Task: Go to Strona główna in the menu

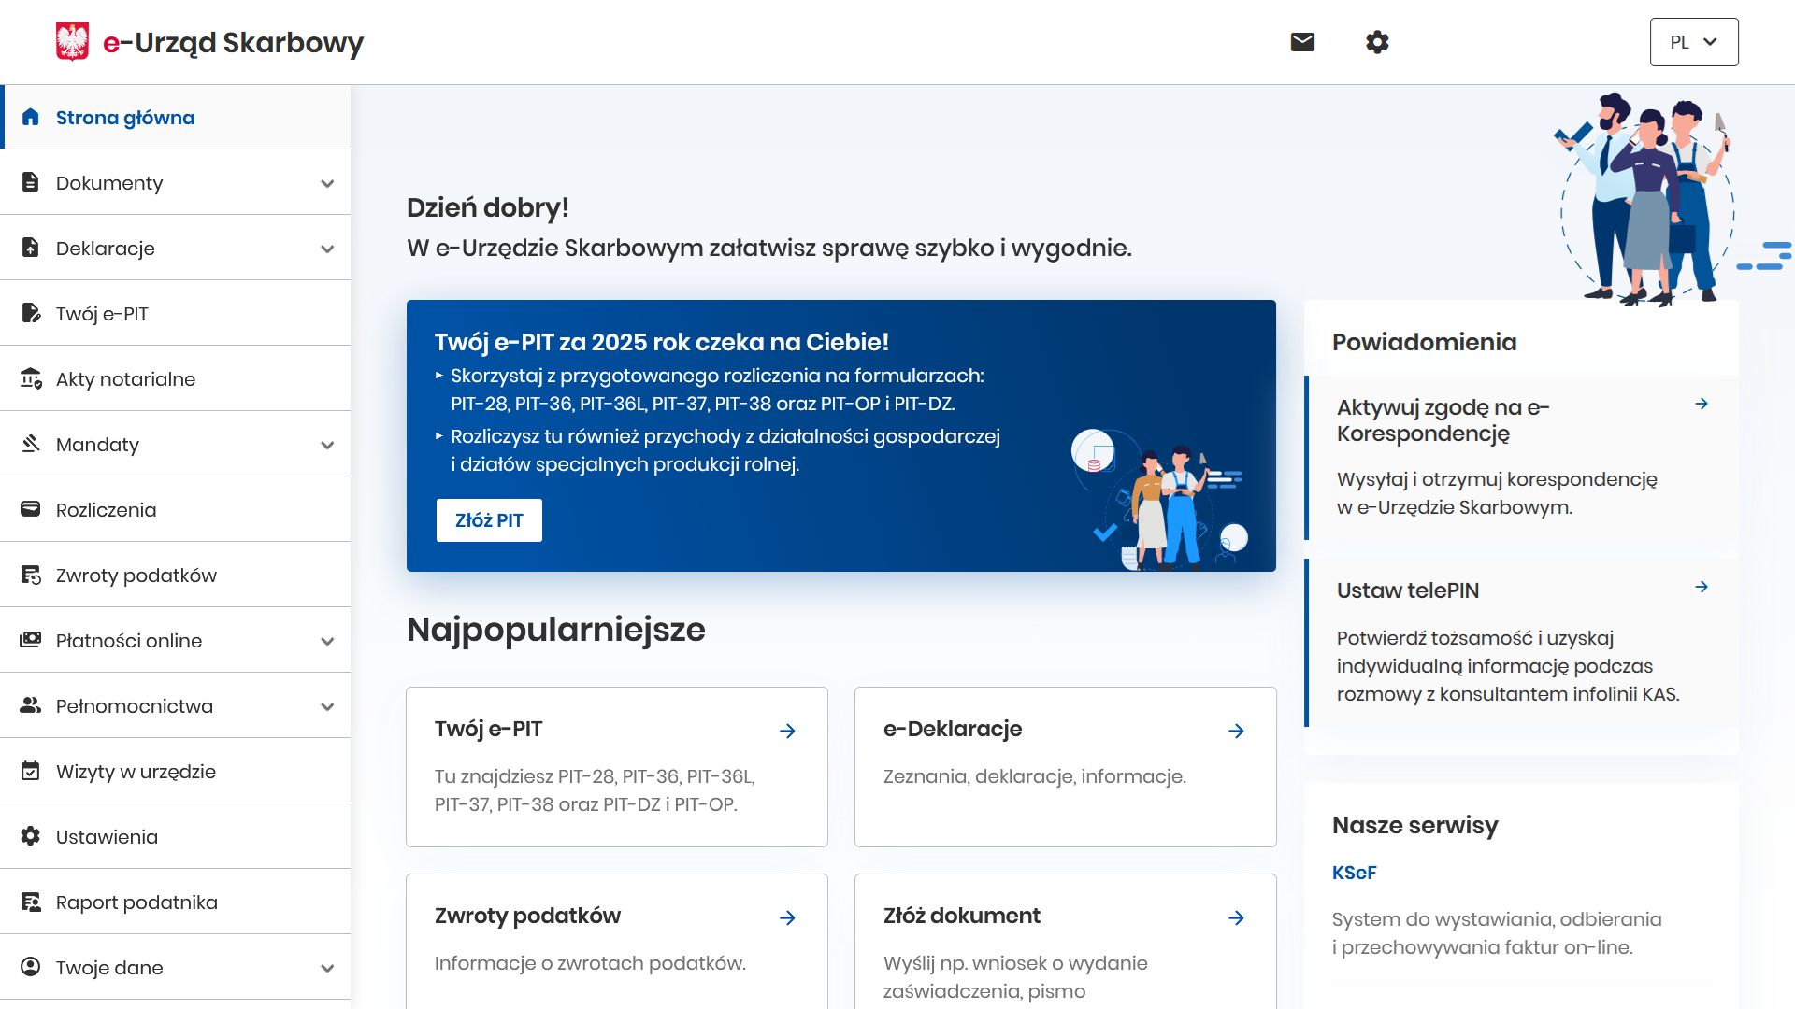Action: (x=124, y=117)
